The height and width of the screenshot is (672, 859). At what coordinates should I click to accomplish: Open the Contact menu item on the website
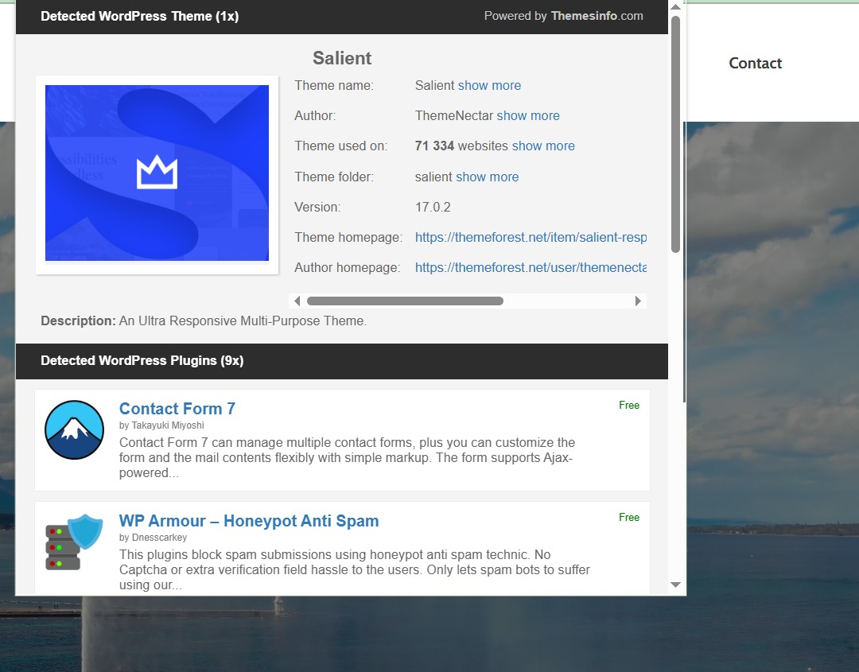click(x=755, y=63)
